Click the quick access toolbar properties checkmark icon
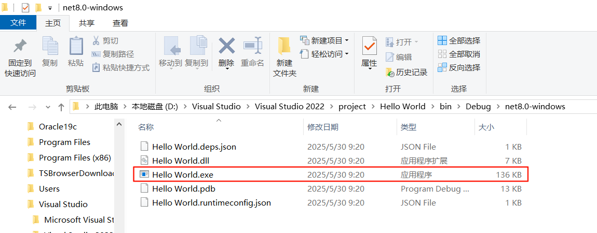This screenshot has width=597, height=233. [25, 7]
